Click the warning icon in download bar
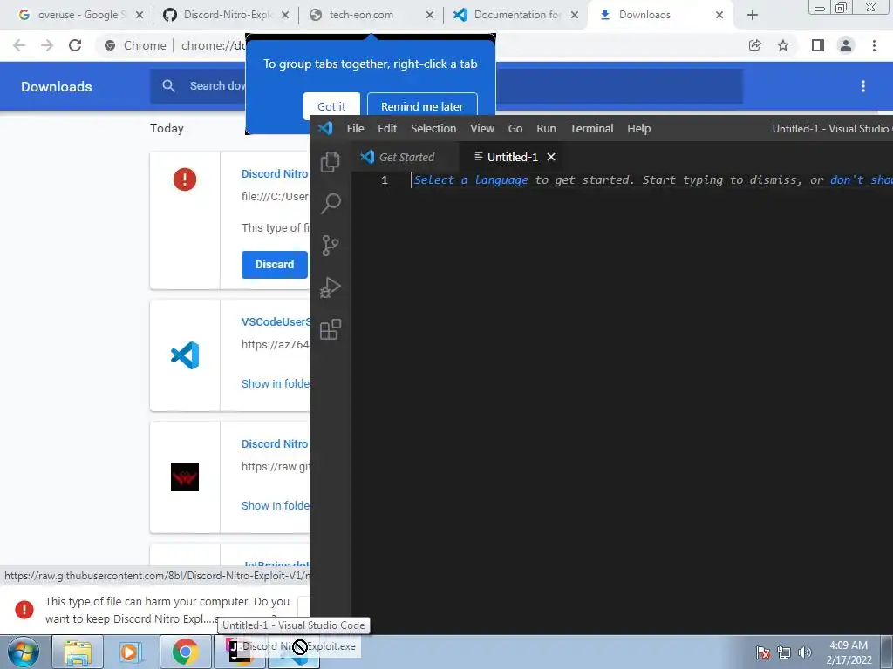This screenshot has width=893, height=669. [x=24, y=609]
